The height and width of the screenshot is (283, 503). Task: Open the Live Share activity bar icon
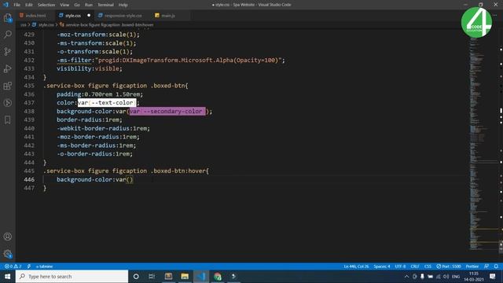point(8,103)
